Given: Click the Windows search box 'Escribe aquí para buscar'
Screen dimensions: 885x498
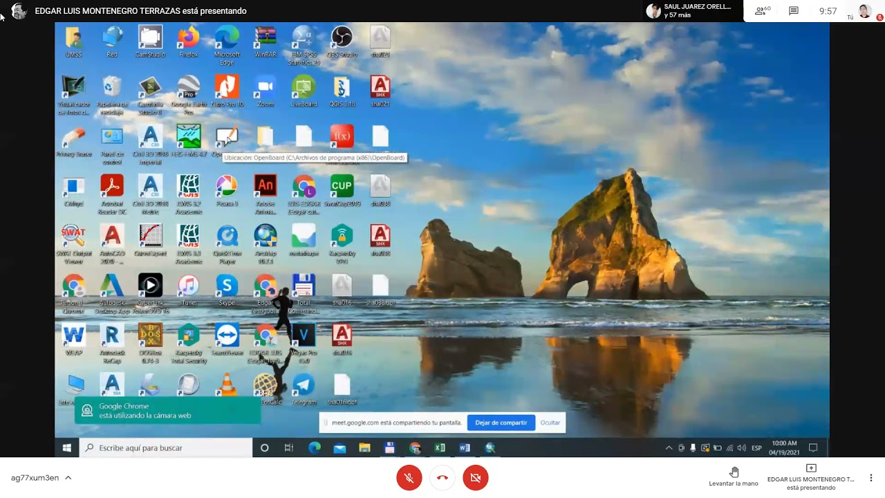Looking at the screenshot, I should point(166,448).
